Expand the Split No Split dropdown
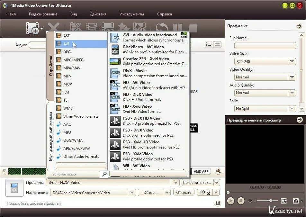The height and width of the screenshot is (217, 306). tap(292, 109)
